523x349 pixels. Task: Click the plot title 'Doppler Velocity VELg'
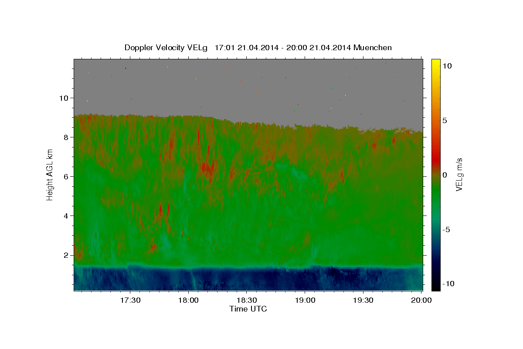[166, 48]
